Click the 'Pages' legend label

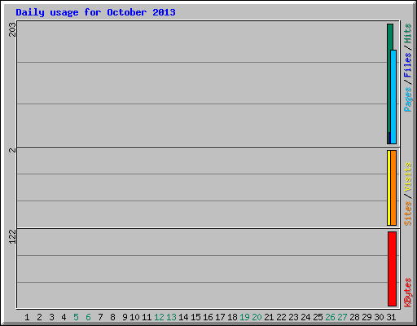click(407, 99)
